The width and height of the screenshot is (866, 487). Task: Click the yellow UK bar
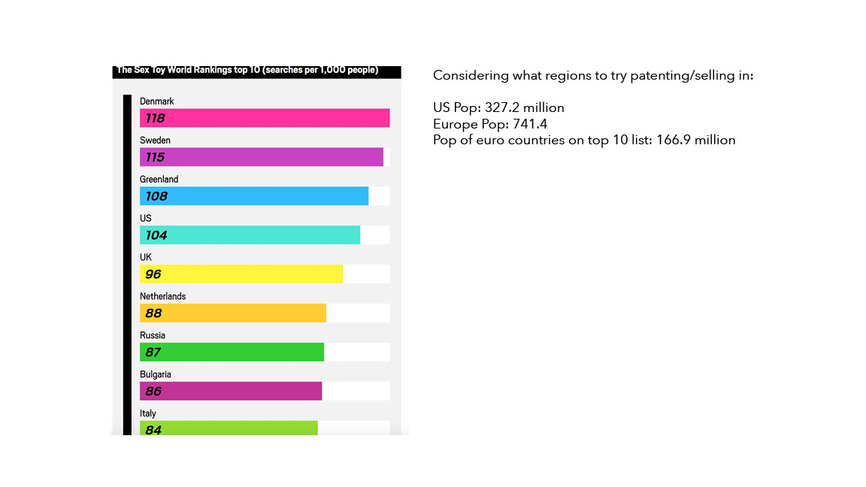(241, 274)
